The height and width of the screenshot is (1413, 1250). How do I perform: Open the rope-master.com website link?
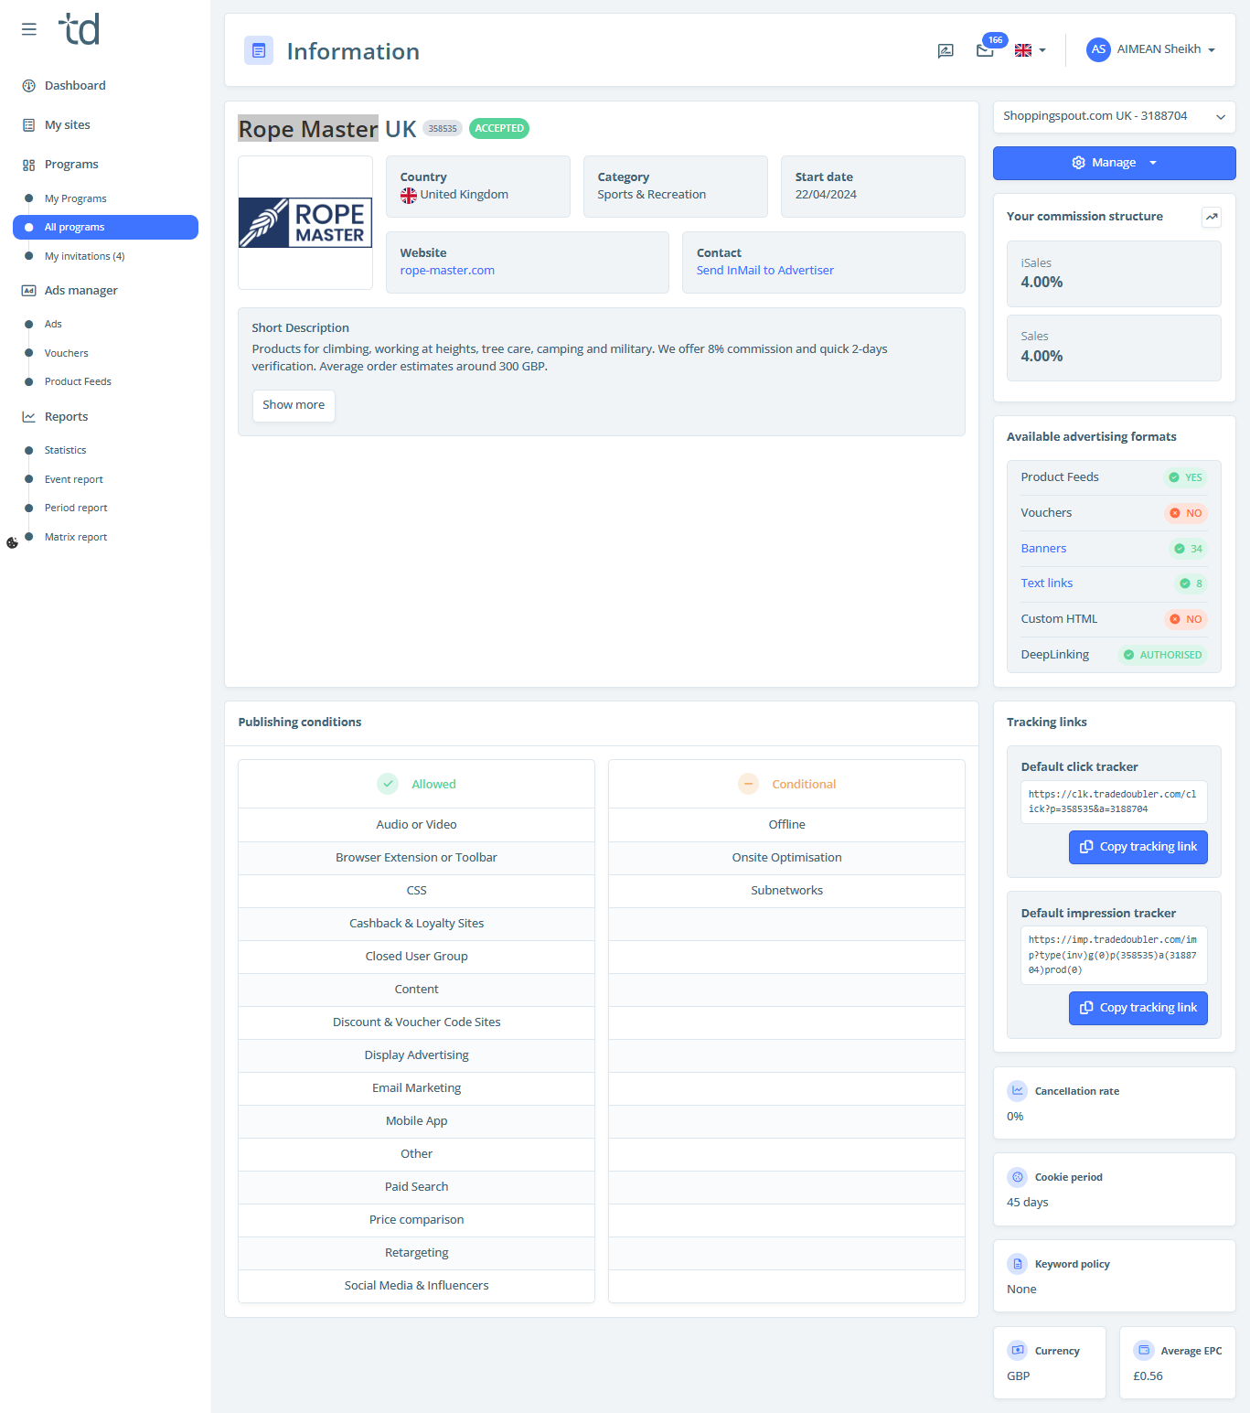(x=447, y=271)
